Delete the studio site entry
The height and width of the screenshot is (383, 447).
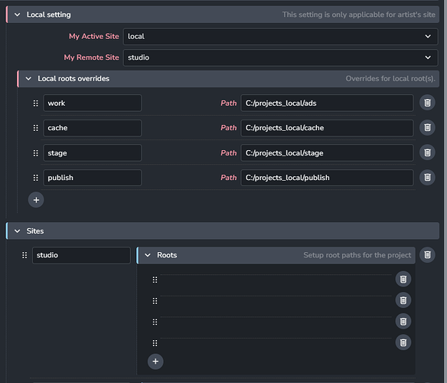pos(427,255)
